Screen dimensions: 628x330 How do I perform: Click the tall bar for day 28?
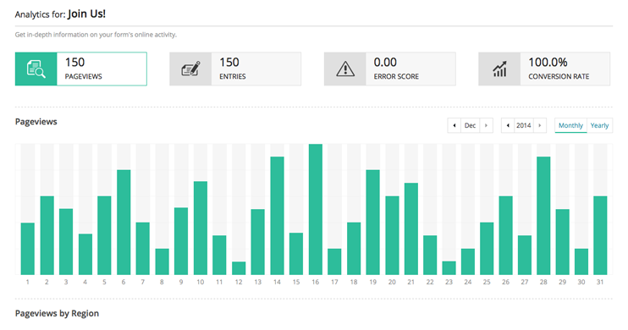(x=543, y=216)
